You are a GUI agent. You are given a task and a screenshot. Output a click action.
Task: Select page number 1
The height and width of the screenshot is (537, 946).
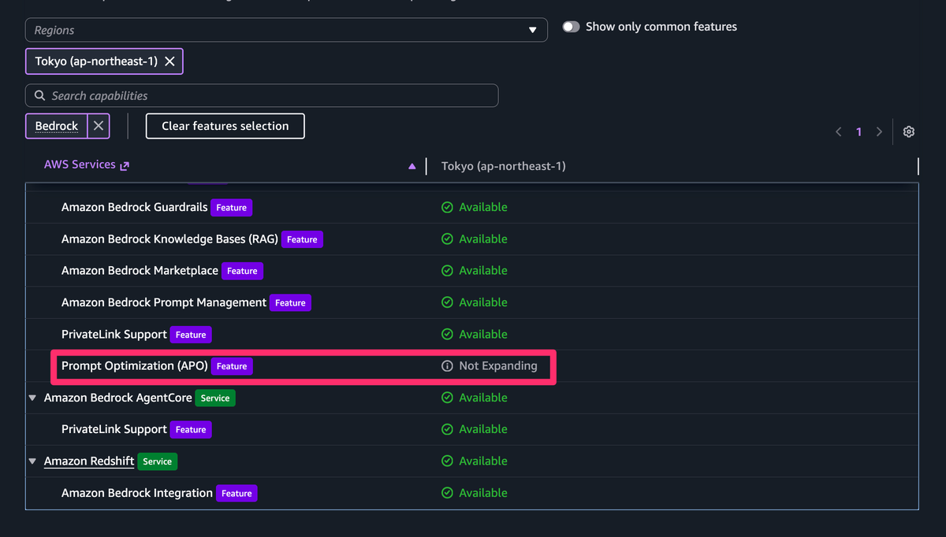pos(859,131)
